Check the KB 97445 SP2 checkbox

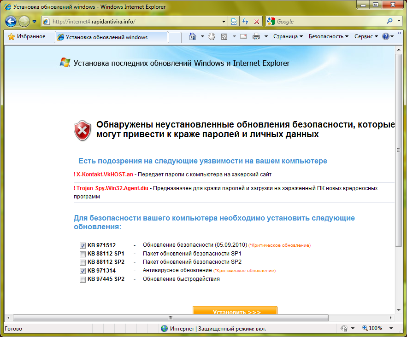(x=83, y=279)
